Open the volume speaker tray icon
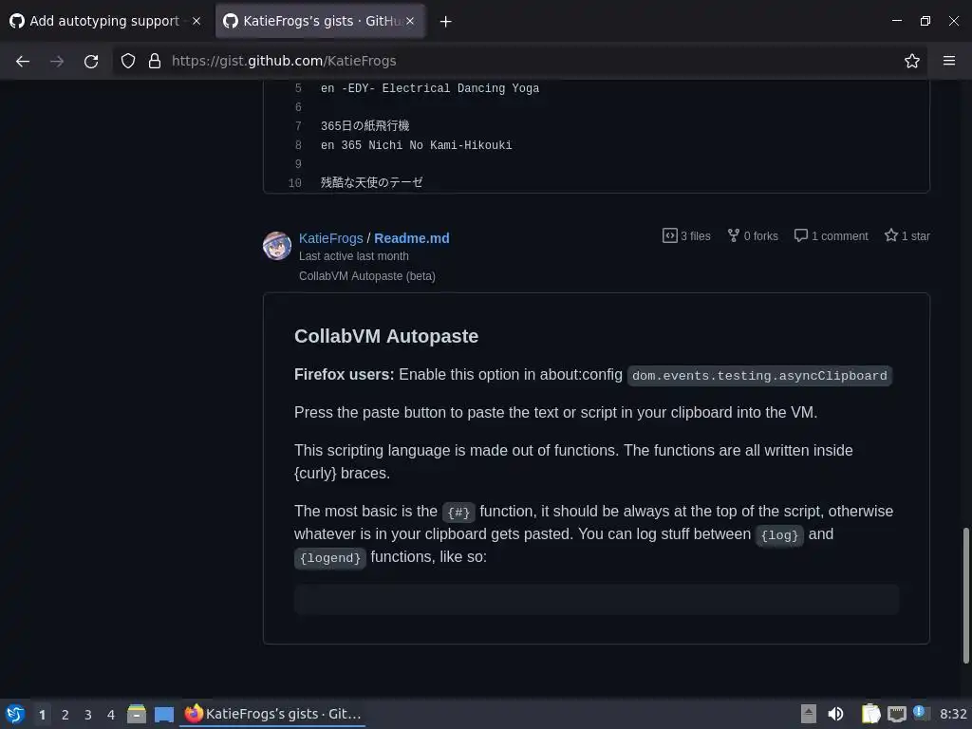Image resolution: width=972 pixels, height=729 pixels. point(835,714)
